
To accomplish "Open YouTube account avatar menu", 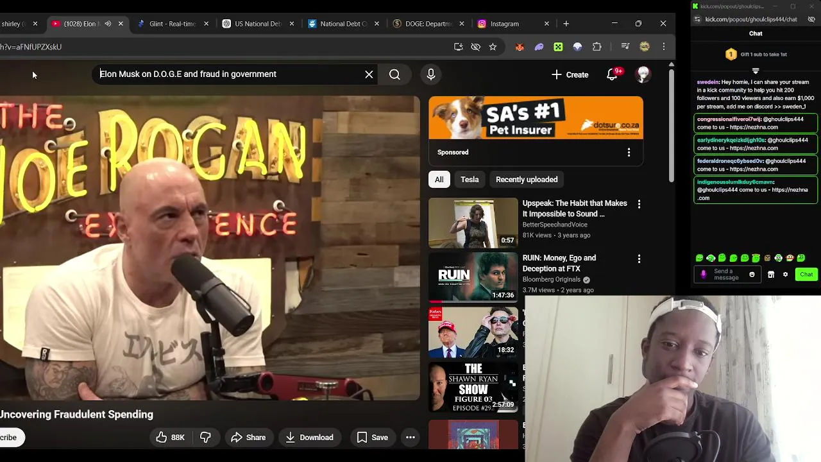I will [x=643, y=74].
